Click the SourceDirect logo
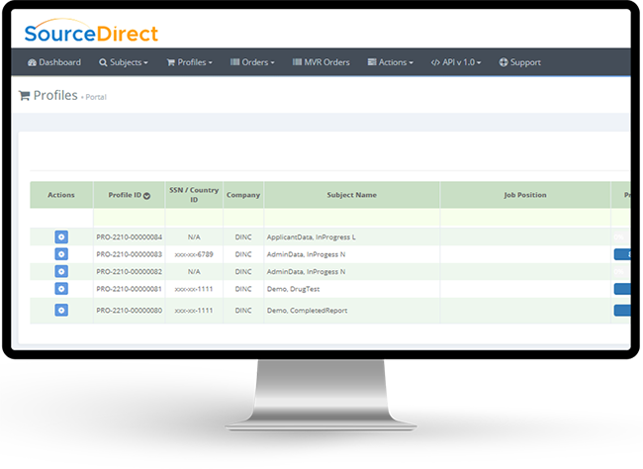Viewport: 643px width, 469px height. point(91,33)
